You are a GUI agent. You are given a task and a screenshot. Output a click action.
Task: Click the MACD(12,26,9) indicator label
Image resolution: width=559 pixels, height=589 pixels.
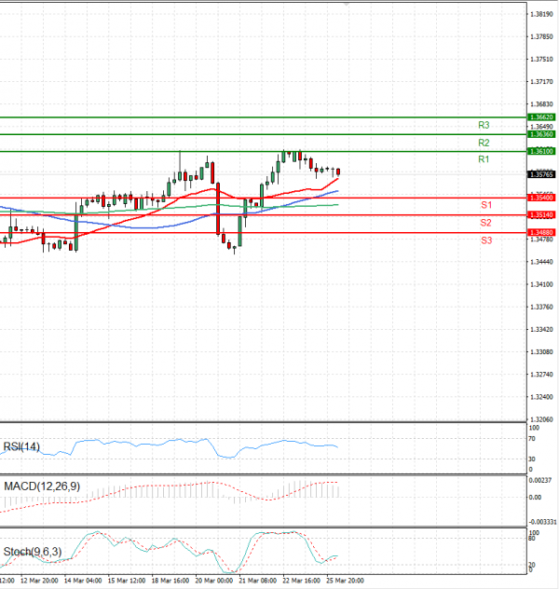42,486
